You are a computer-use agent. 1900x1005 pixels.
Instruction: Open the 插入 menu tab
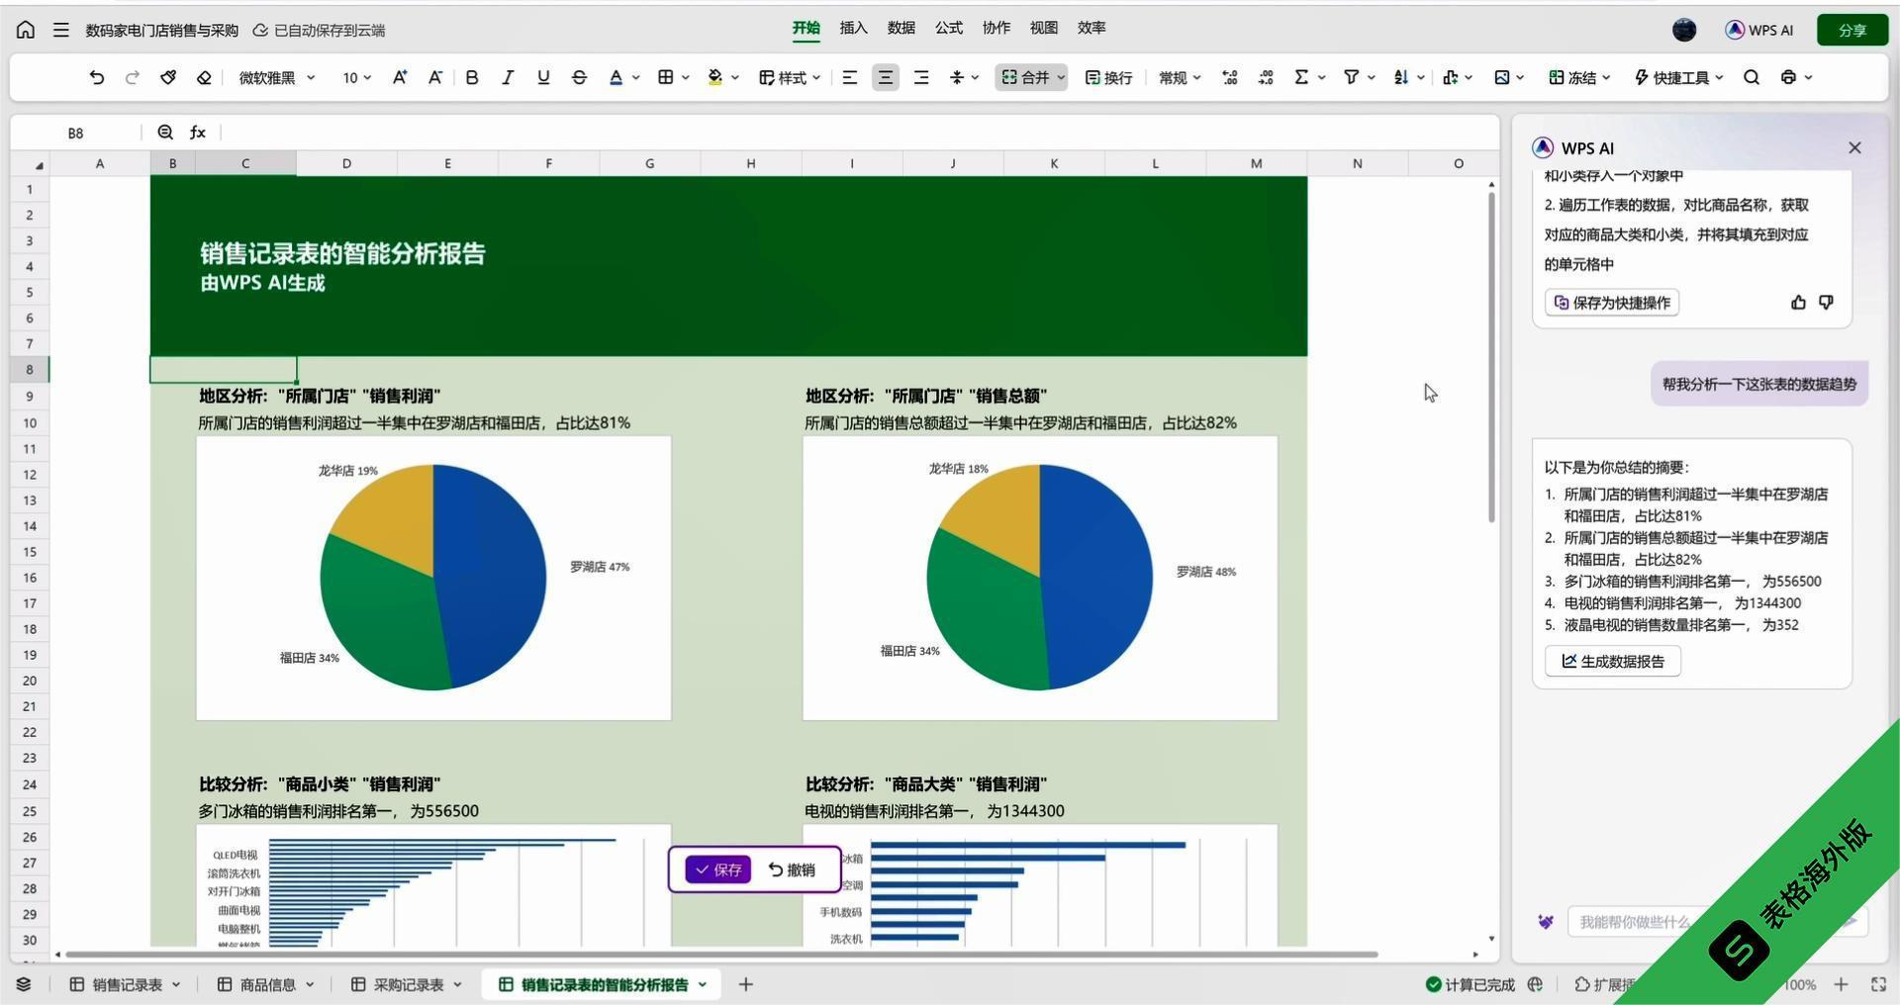[853, 28]
